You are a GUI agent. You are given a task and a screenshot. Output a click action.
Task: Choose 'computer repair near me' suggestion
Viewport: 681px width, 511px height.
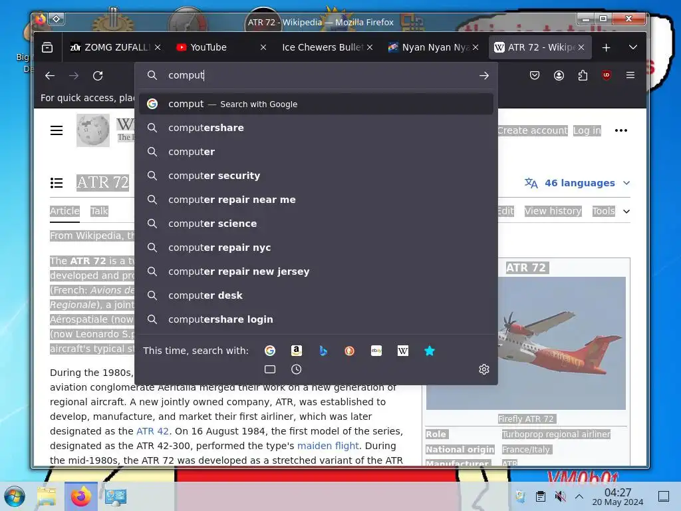(316, 200)
